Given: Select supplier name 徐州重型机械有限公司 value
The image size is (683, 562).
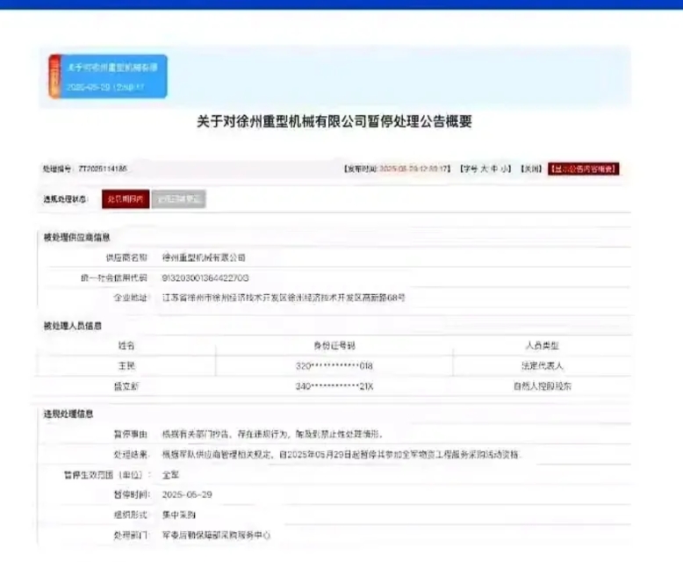Looking at the screenshot, I should (x=204, y=257).
